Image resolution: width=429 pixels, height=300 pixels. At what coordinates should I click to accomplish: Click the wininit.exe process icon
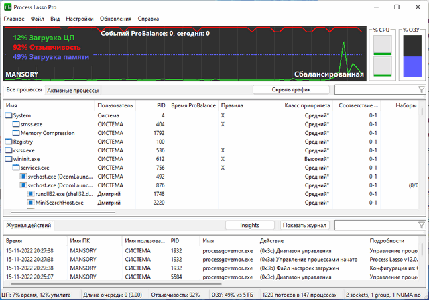click(9, 159)
